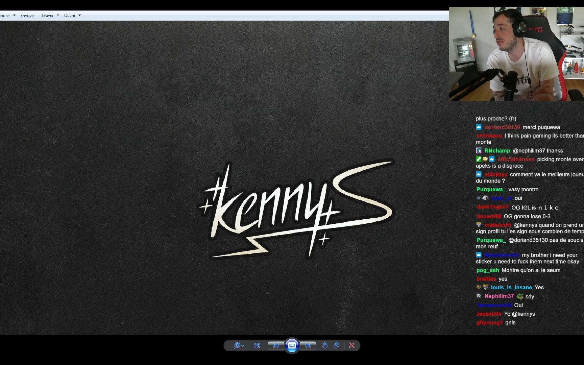Click the streamer webcam overlay
Image resolution: width=584 pixels, height=365 pixels.
[x=516, y=54]
